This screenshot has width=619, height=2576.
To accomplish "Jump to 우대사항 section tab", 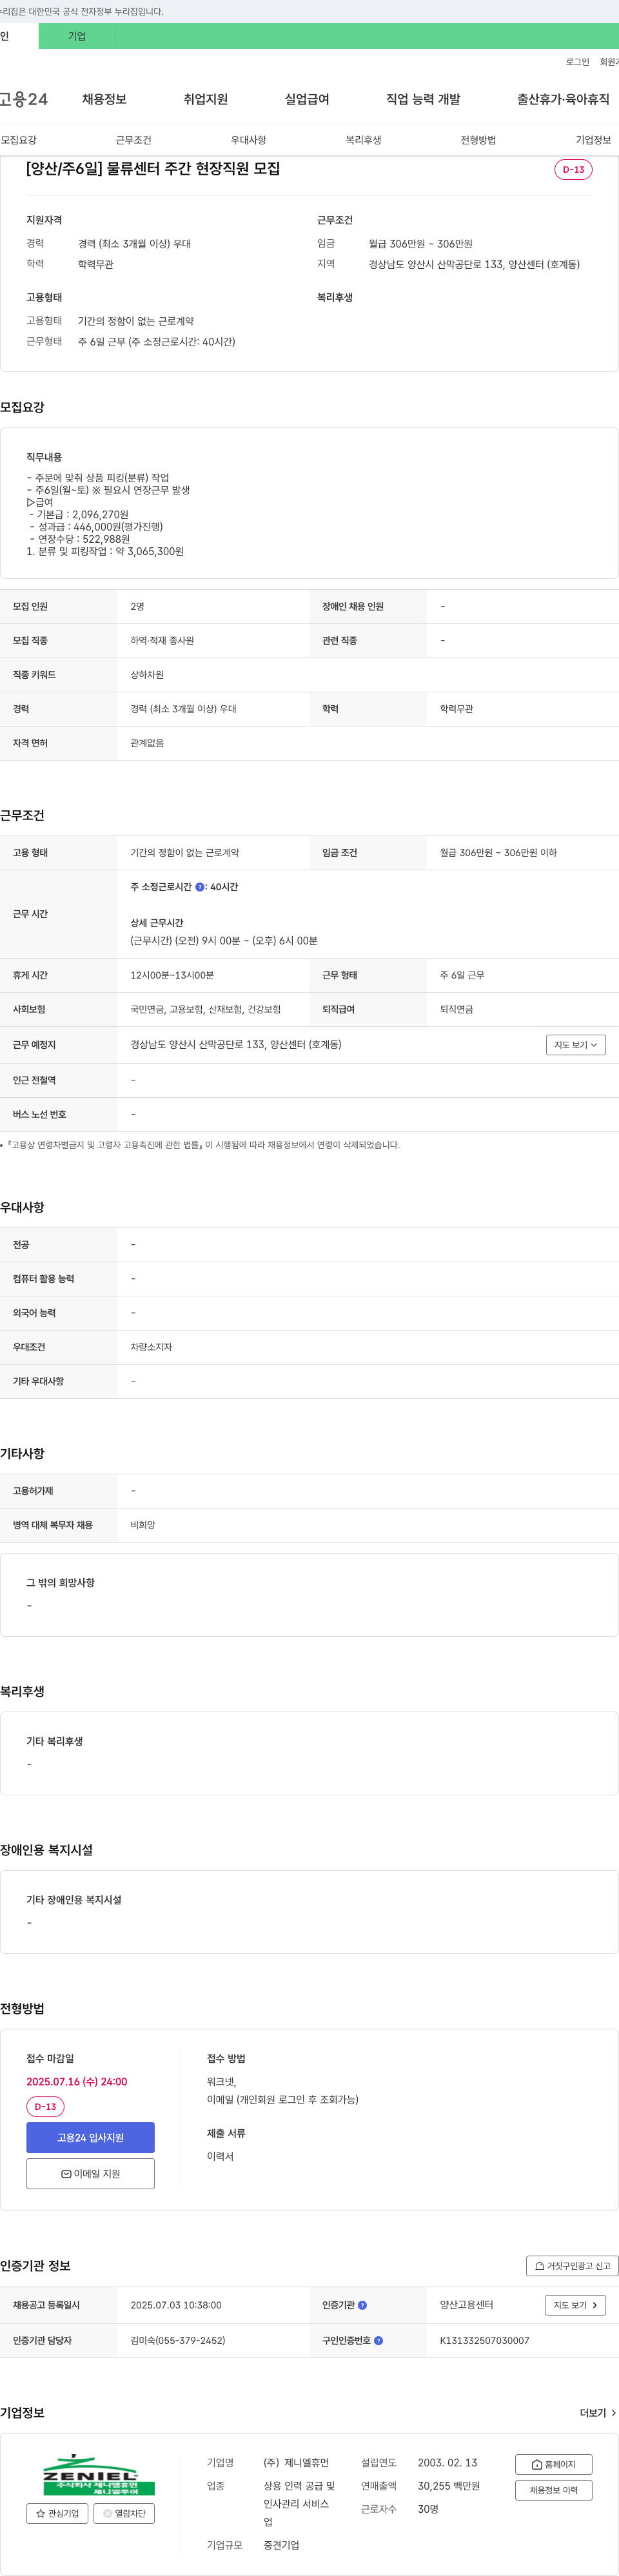I will point(248,140).
